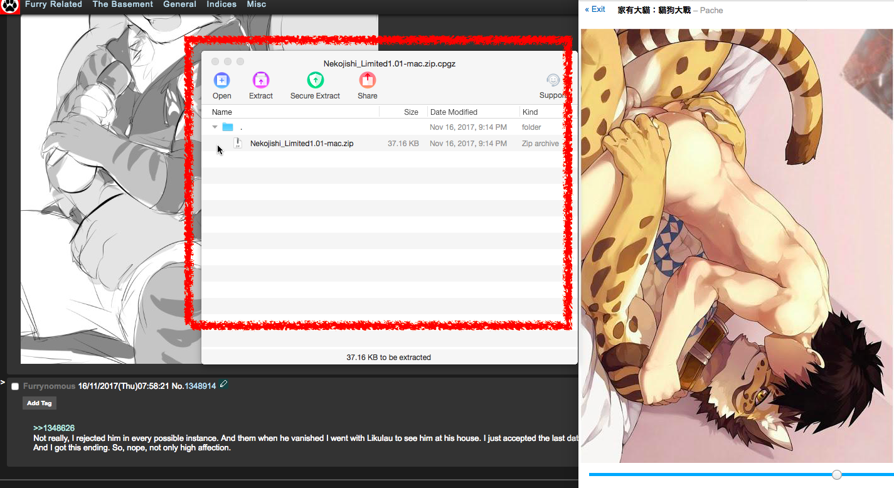Select the blue folder icon in the file list
894x488 pixels.
coord(228,127)
